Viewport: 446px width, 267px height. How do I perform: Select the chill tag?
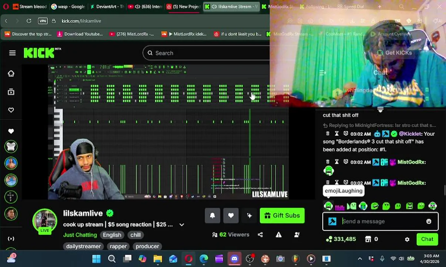click(x=135, y=235)
